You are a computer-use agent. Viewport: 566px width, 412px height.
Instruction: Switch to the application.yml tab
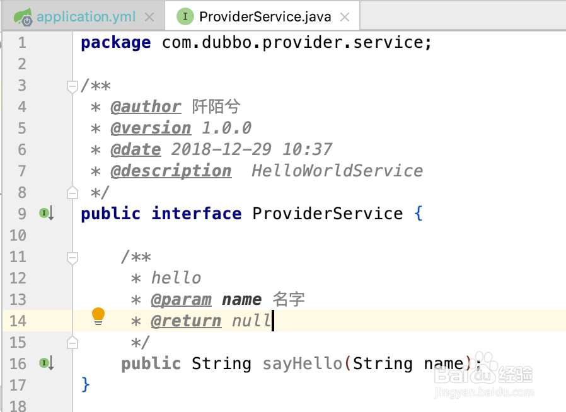point(86,17)
